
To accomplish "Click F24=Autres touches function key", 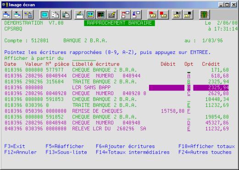I will click(205, 152).
